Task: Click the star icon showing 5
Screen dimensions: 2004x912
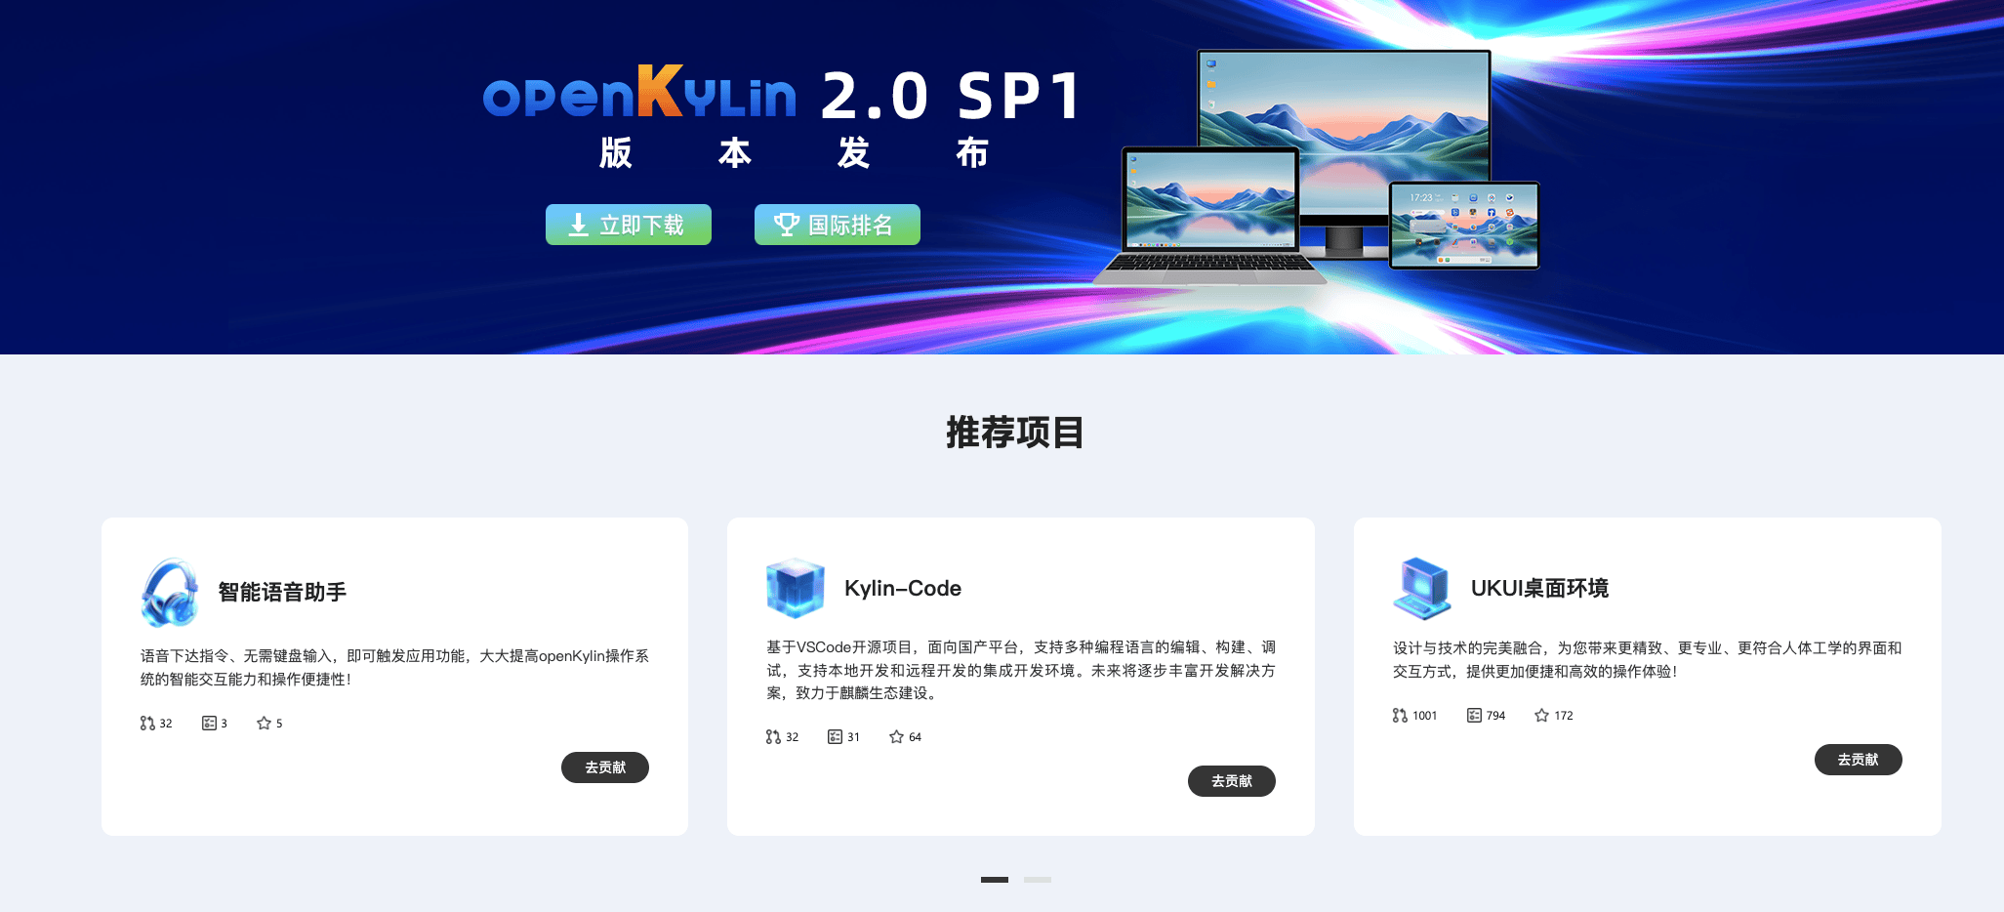Action: click(x=264, y=724)
